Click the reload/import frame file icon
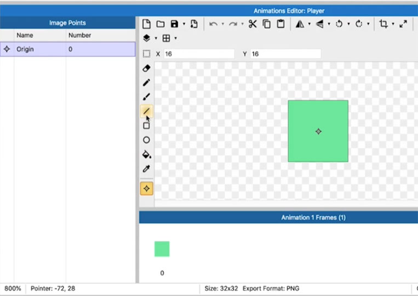Image resolution: width=418 pixels, height=296 pixels. 194,24
